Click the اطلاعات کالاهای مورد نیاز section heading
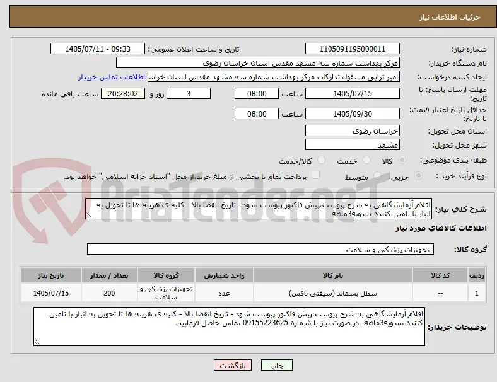 441,228
